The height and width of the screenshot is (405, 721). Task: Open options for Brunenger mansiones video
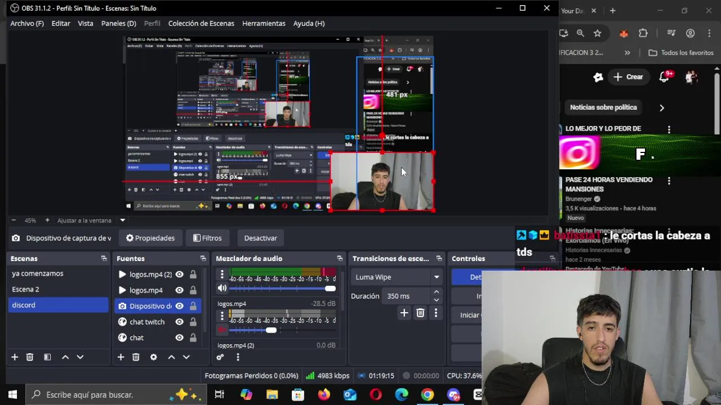[x=669, y=181]
